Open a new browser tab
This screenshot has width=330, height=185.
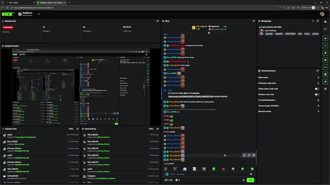69,3
